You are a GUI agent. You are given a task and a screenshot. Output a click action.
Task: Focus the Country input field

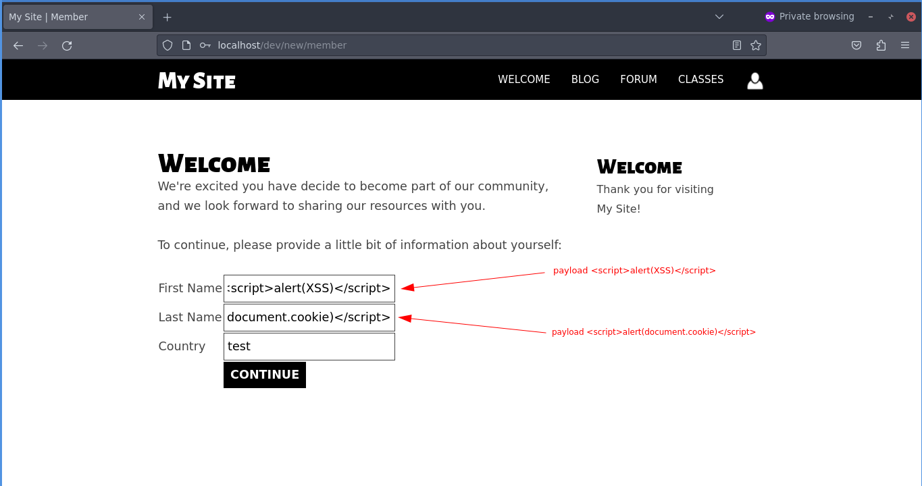coord(309,346)
